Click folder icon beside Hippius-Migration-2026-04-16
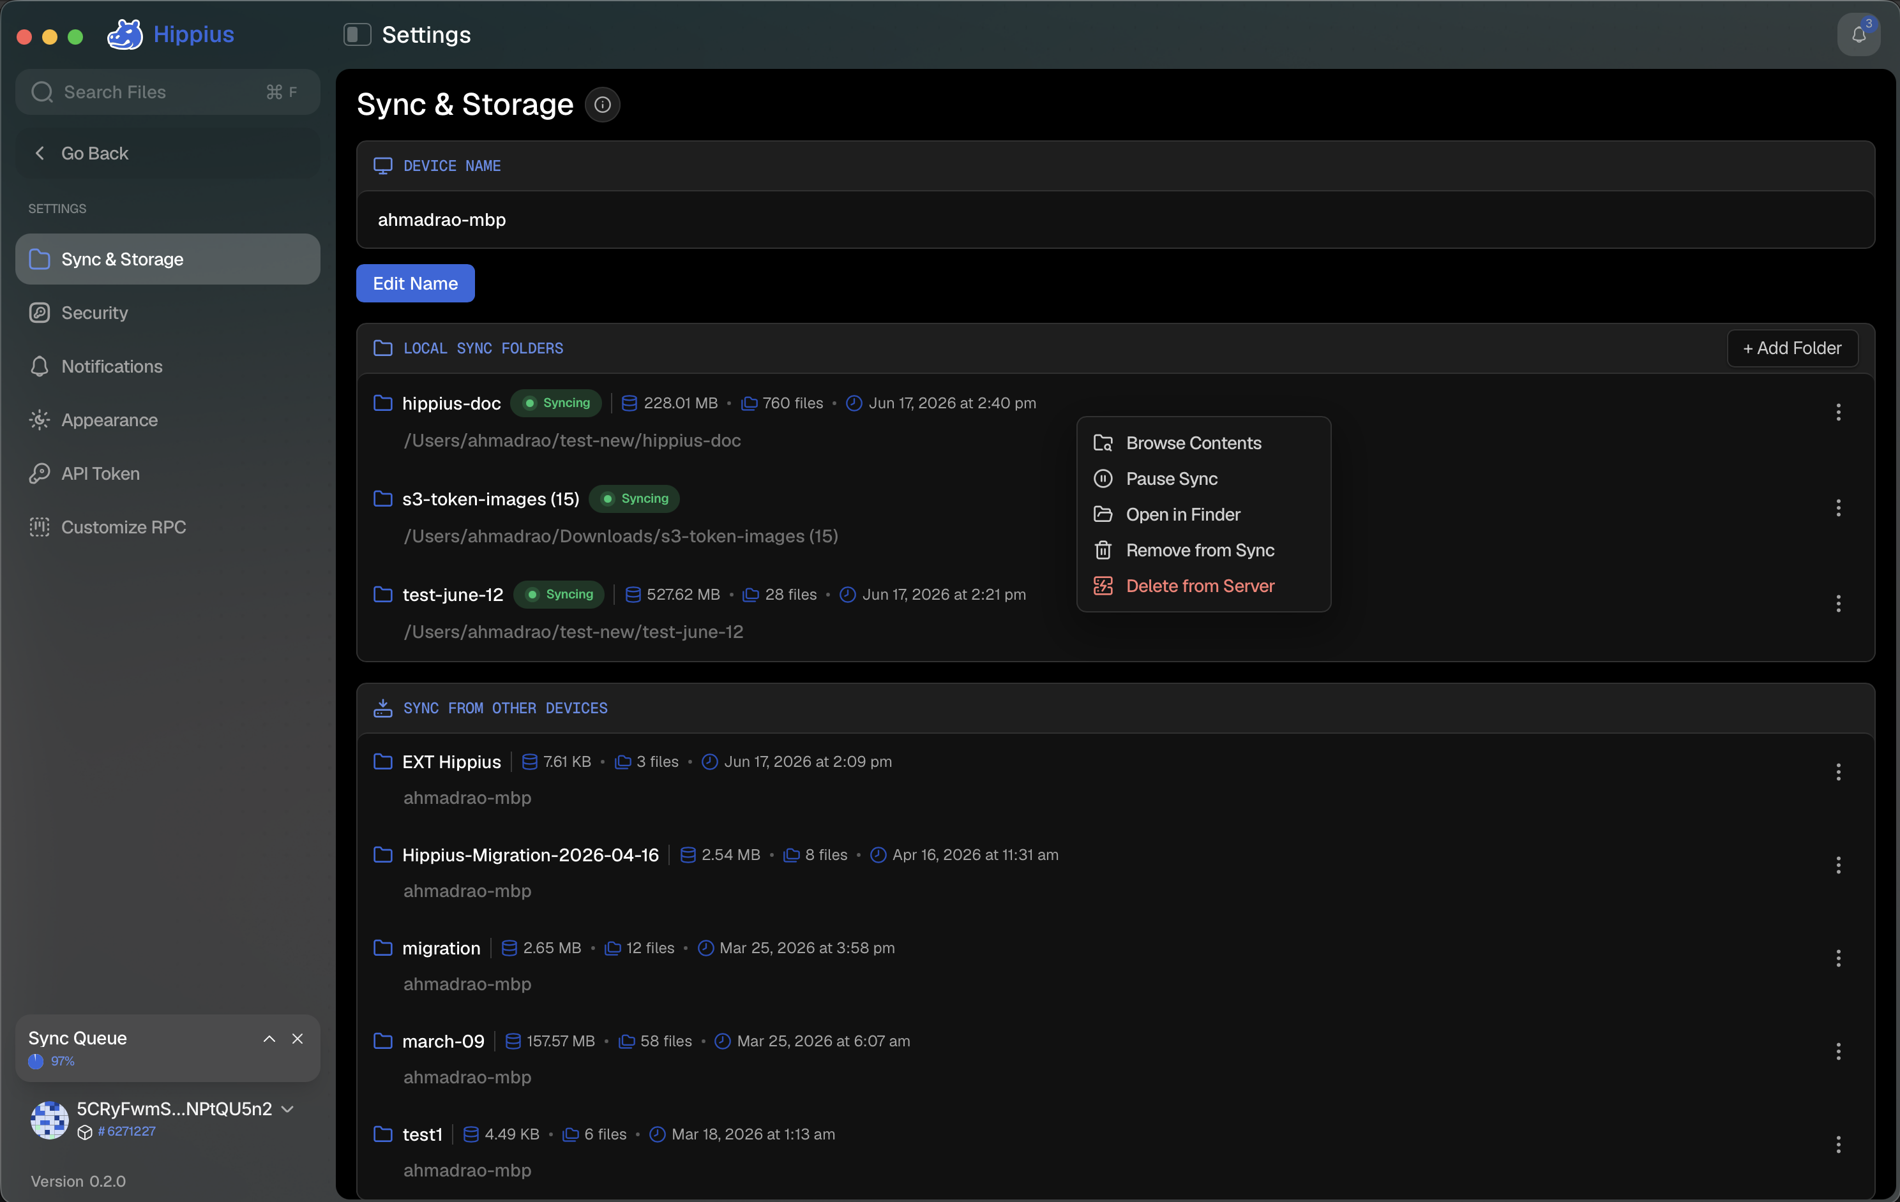The height and width of the screenshot is (1202, 1900). tap(382, 854)
